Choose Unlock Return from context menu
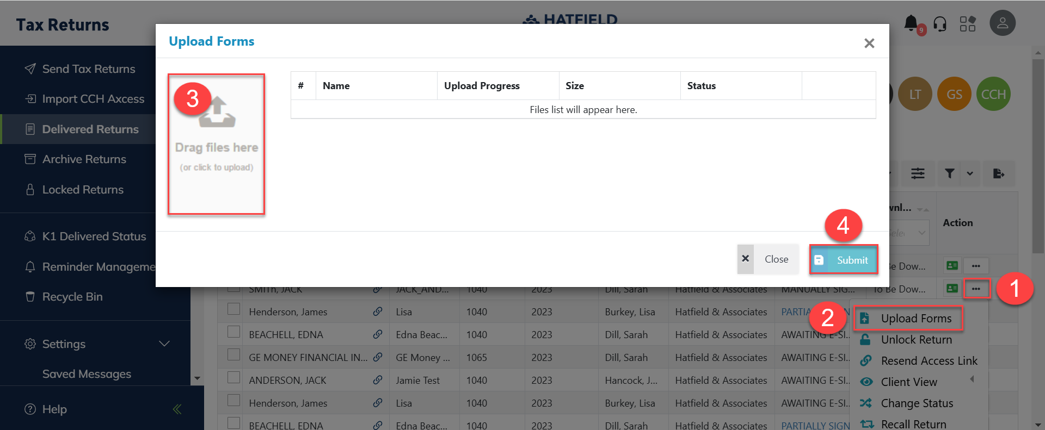The image size is (1045, 430). [x=916, y=340]
